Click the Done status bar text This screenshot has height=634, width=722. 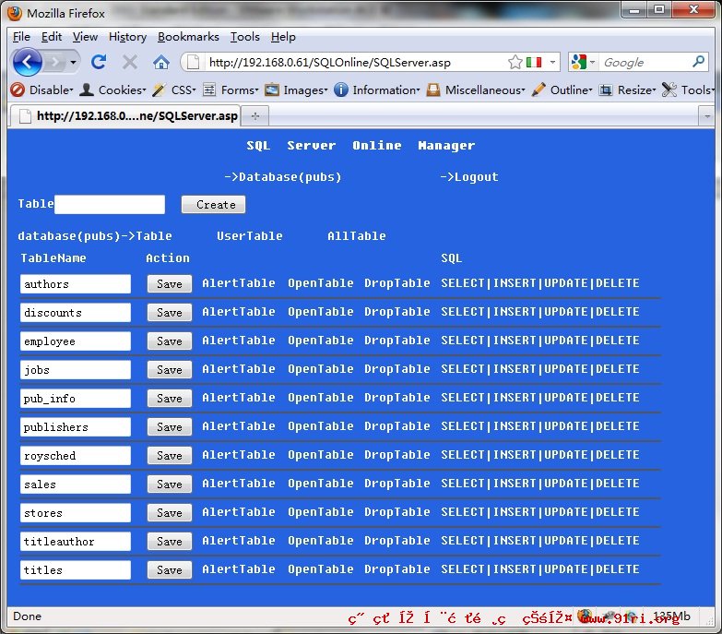coord(27,616)
